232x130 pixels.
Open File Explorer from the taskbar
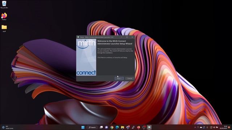coord(123,127)
